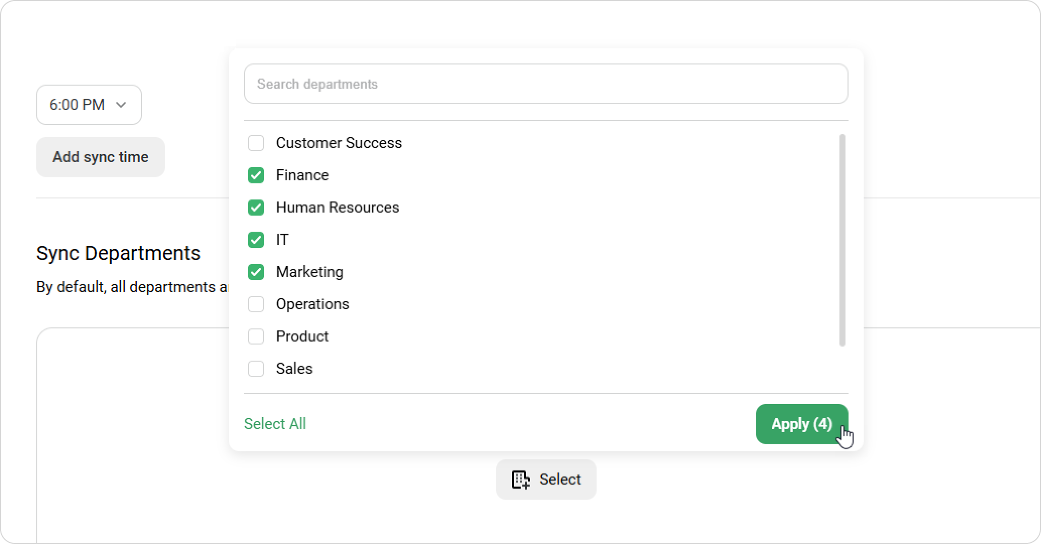The width and height of the screenshot is (1041, 544).
Task: Open the 6:00 PM sync time dropdown
Action: (89, 105)
